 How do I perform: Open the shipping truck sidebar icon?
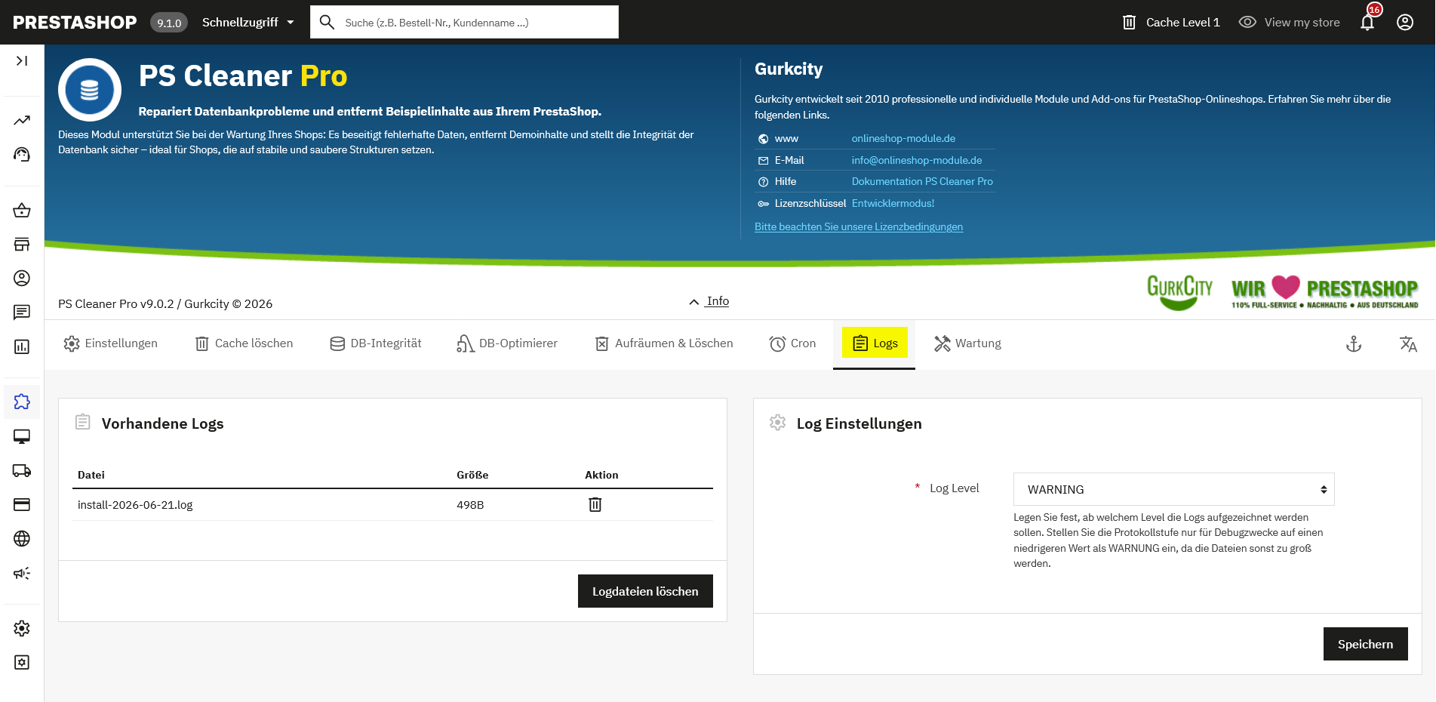[x=22, y=470]
